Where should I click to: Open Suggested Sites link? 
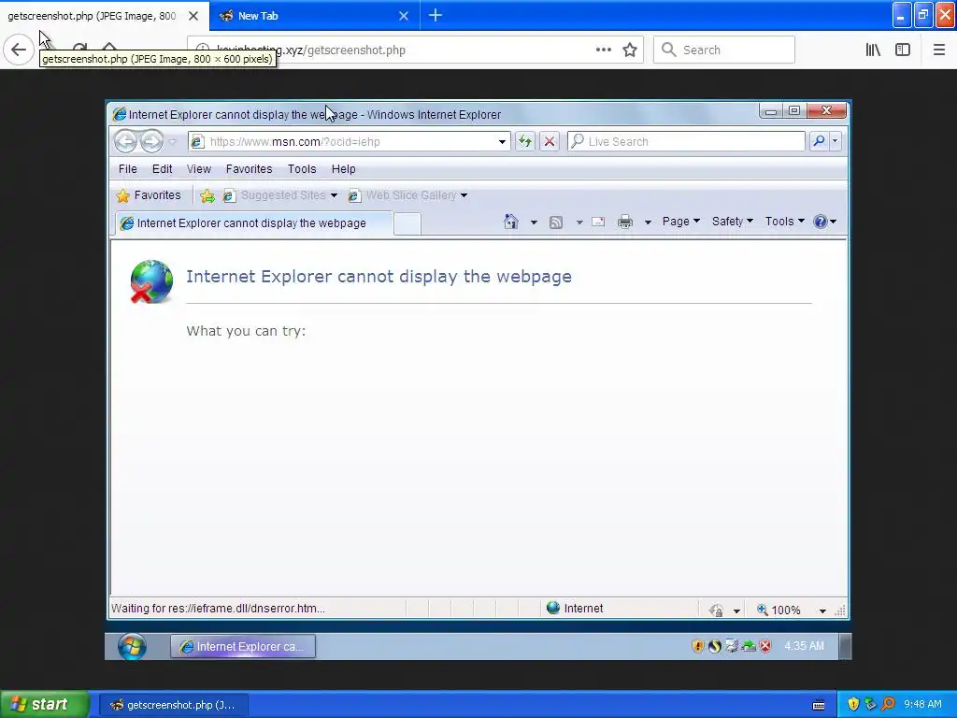tap(275, 195)
